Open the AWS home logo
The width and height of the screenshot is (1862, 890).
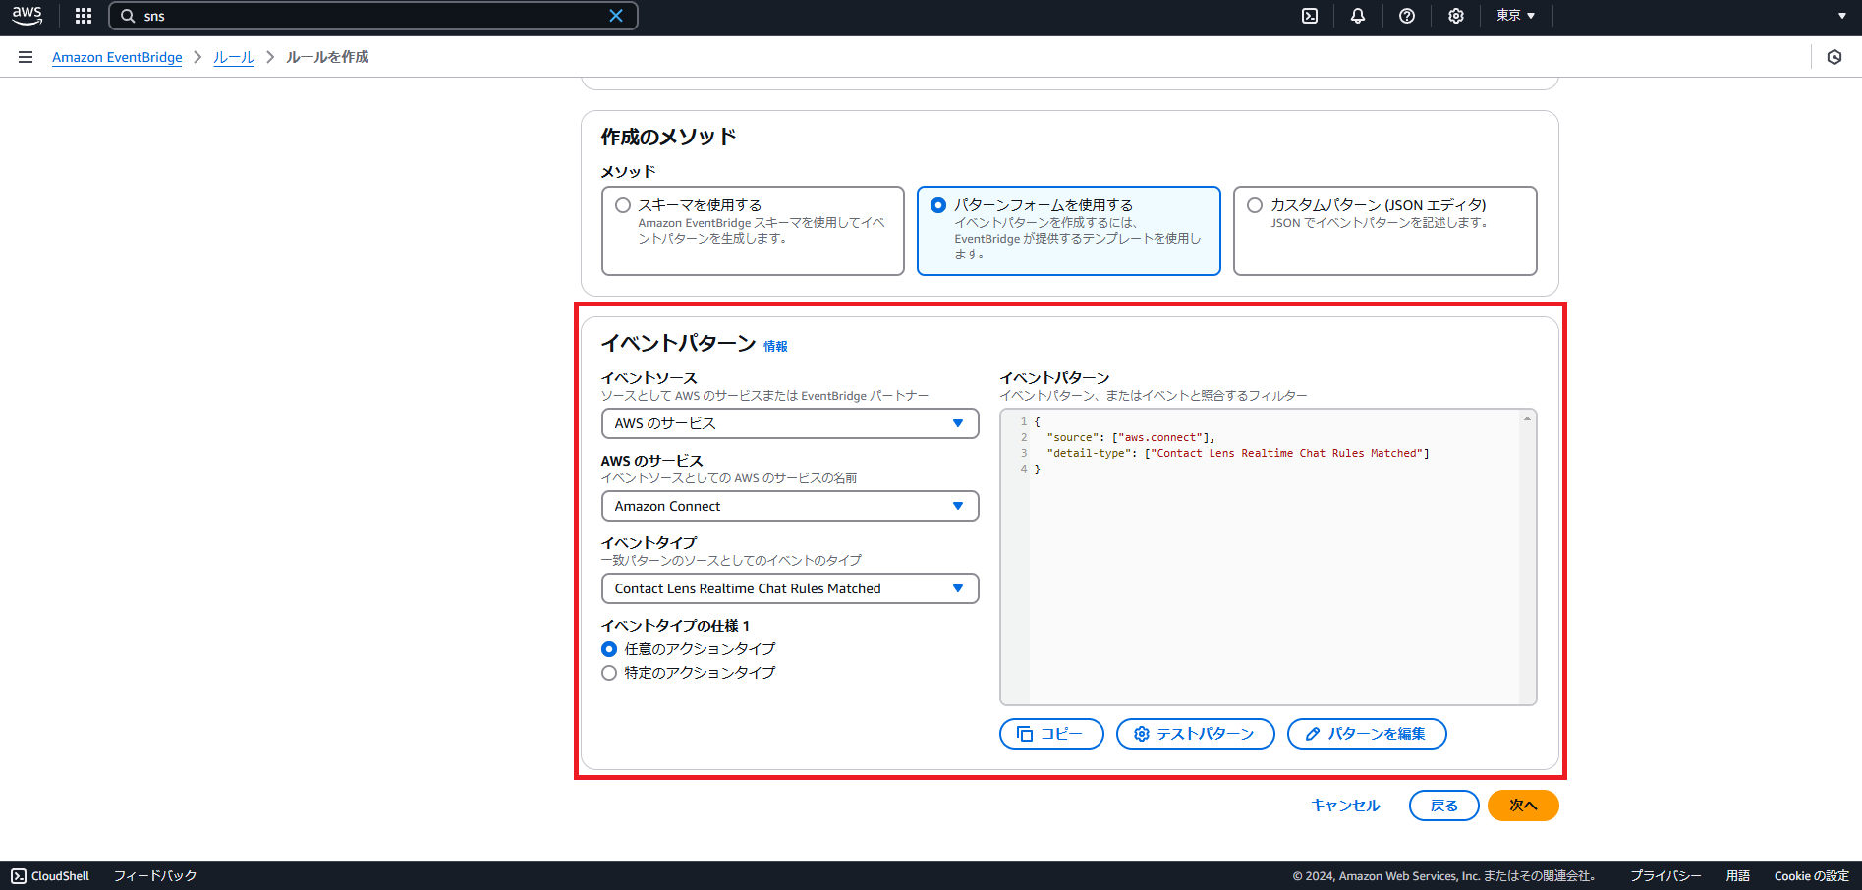click(27, 16)
